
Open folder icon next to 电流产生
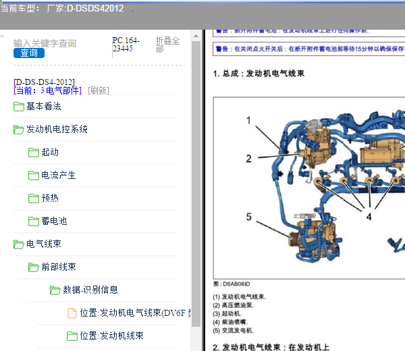pyautogui.click(x=34, y=175)
